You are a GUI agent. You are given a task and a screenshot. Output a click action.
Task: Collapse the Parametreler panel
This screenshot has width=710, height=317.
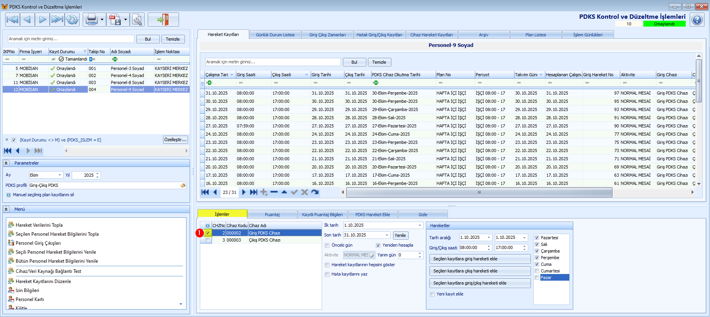[x=6, y=163]
